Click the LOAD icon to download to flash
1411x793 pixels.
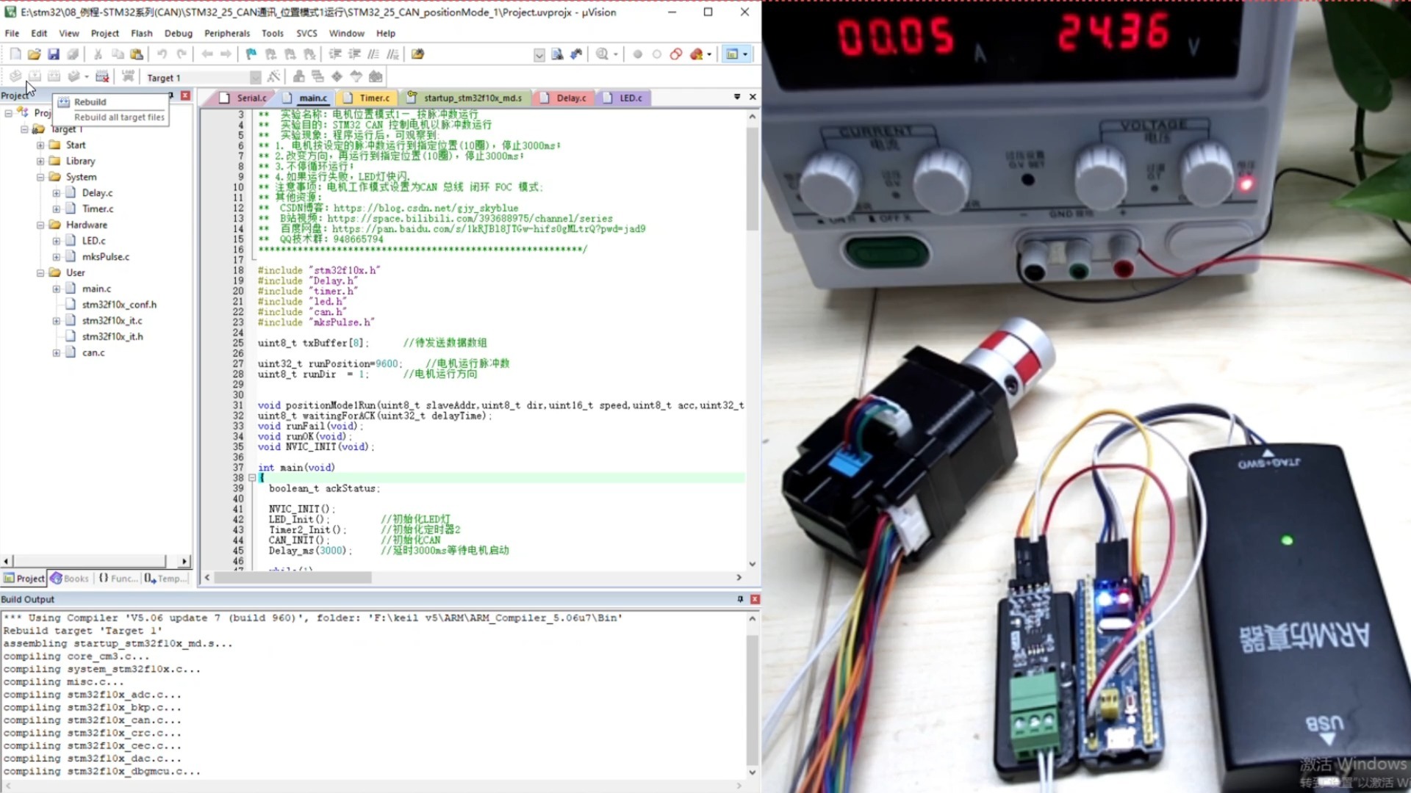pos(127,76)
